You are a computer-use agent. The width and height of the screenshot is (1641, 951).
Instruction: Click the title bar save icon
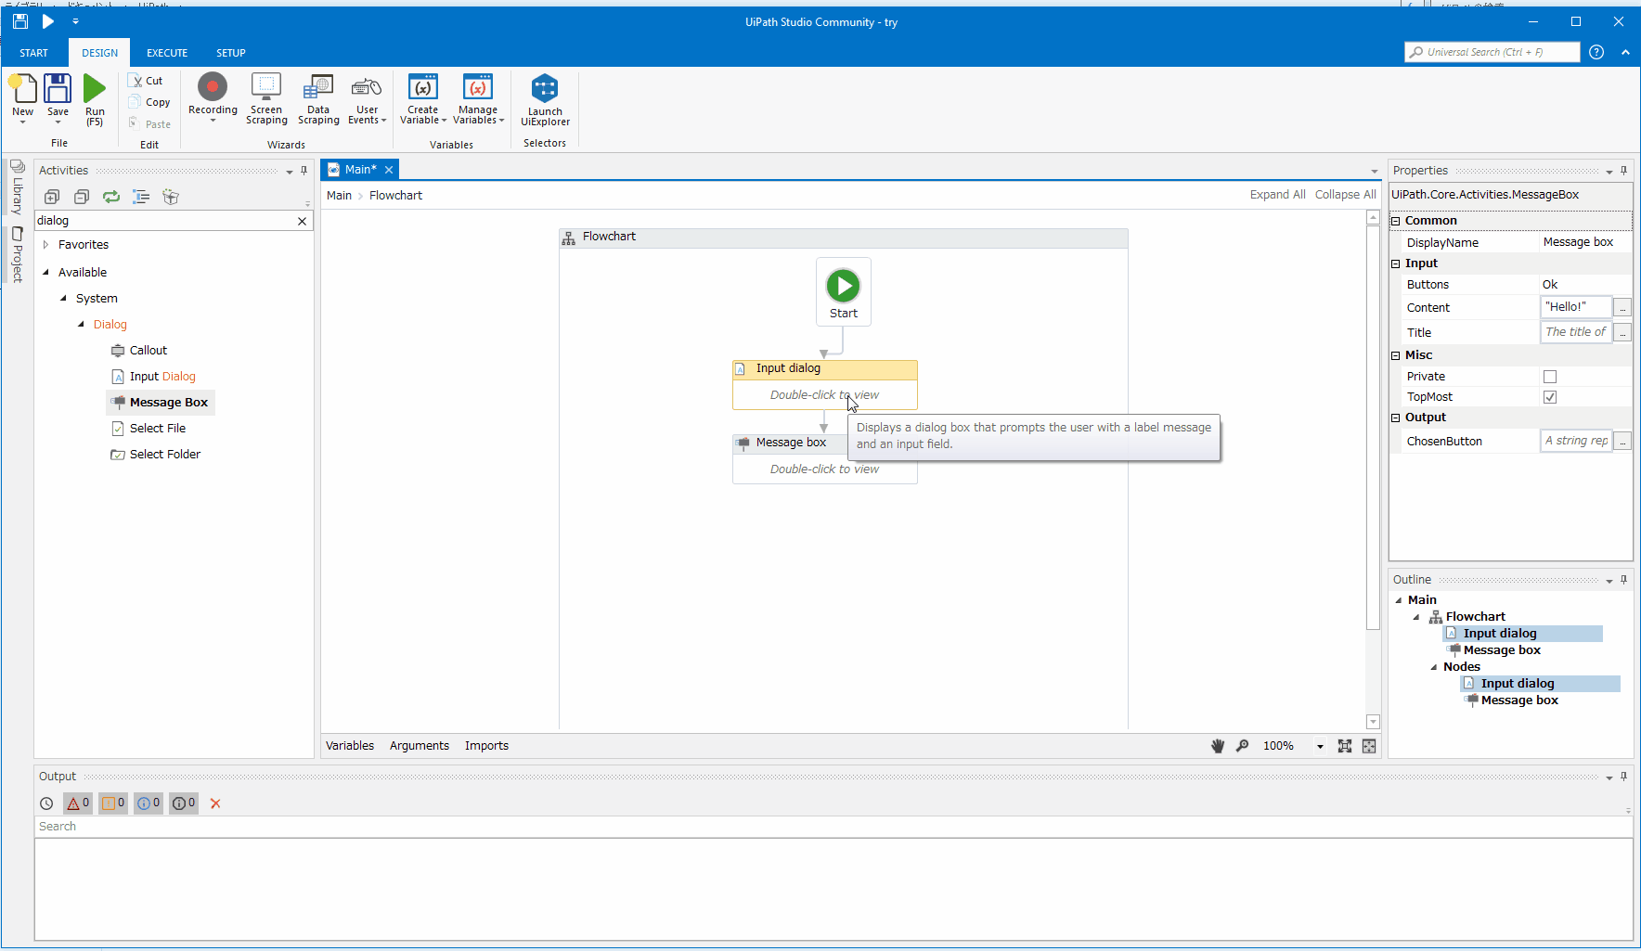coord(19,20)
